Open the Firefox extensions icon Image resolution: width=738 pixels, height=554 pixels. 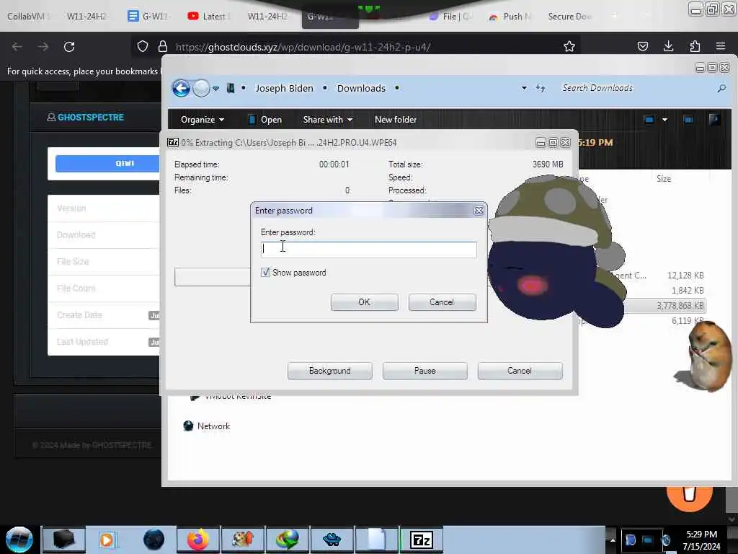tap(695, 46)
